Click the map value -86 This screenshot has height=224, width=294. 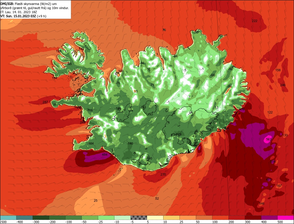230,86
